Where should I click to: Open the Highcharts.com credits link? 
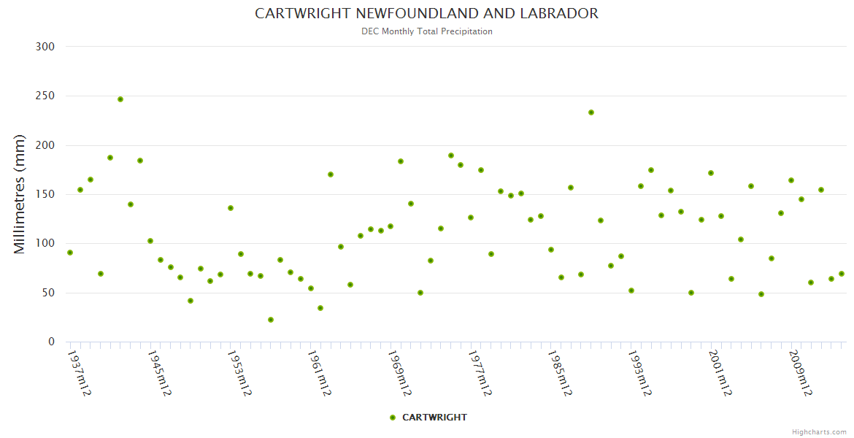click(819, 431)
